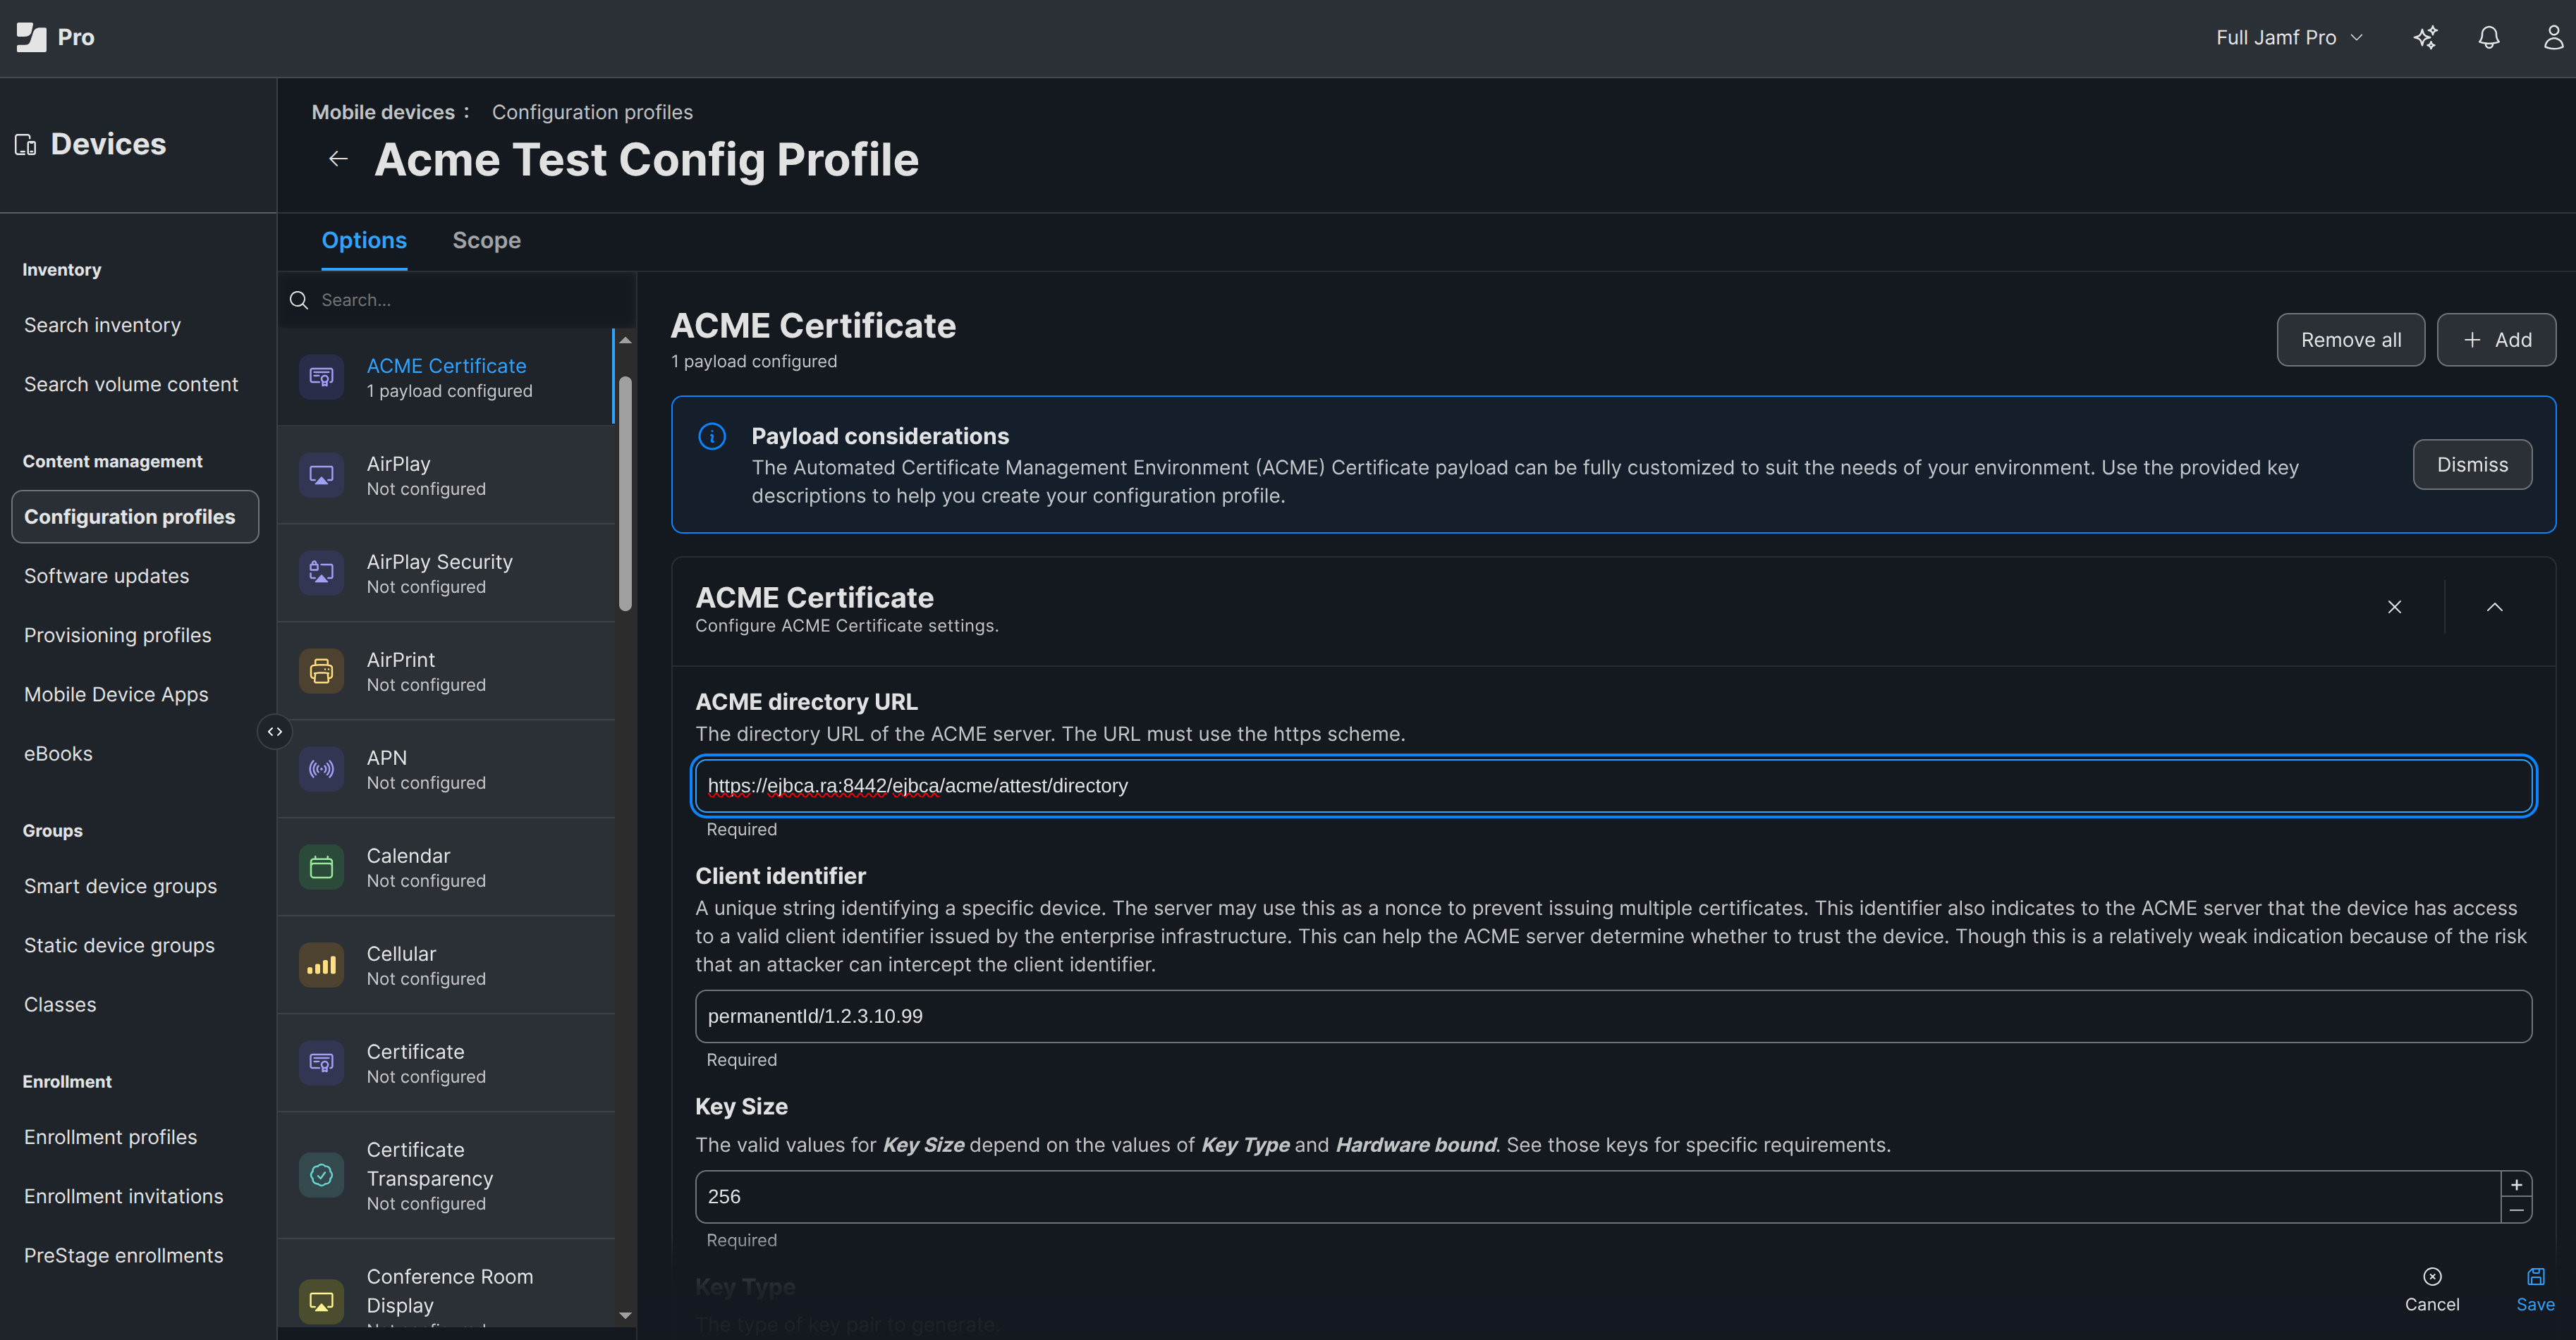Switch to the Scope tab
The height and width of the screenshot is (1340, 2576).
coord(487,241)
